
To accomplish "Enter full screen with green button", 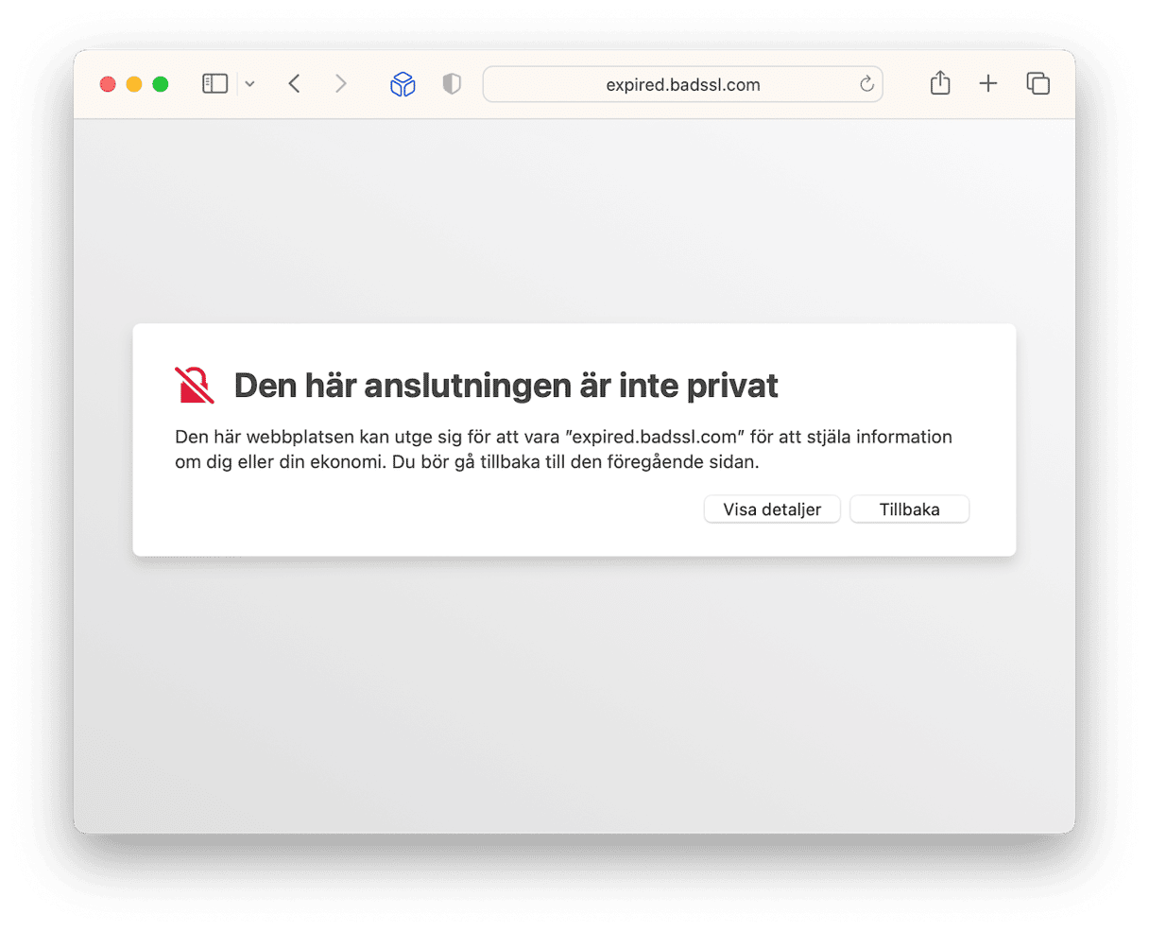I will click(161, 84).
